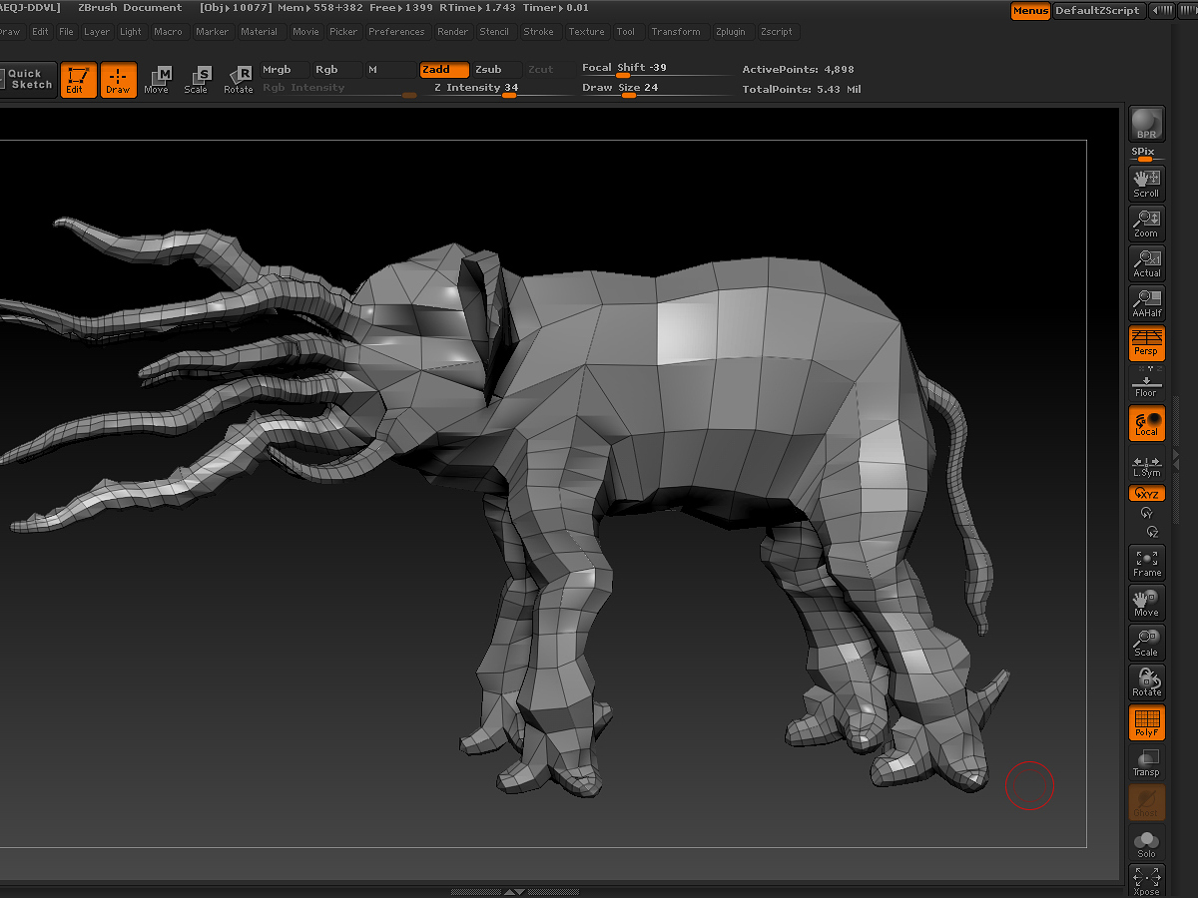Click the SPix subpixel slider
The width and height of the screenshot is (1198, 898).
coord(1145,154)
